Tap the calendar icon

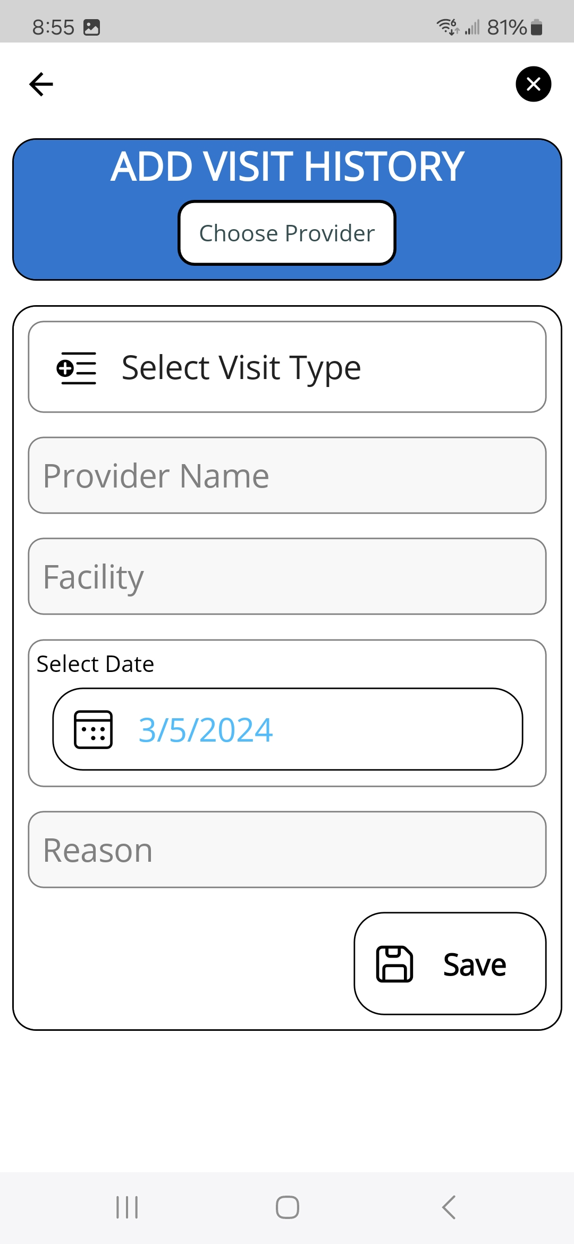(x=93, y=729)
